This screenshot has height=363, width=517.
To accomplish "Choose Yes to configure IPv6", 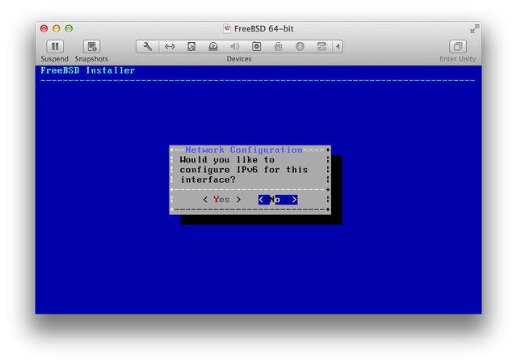I will pyautogui.click(x=221, y=200).
